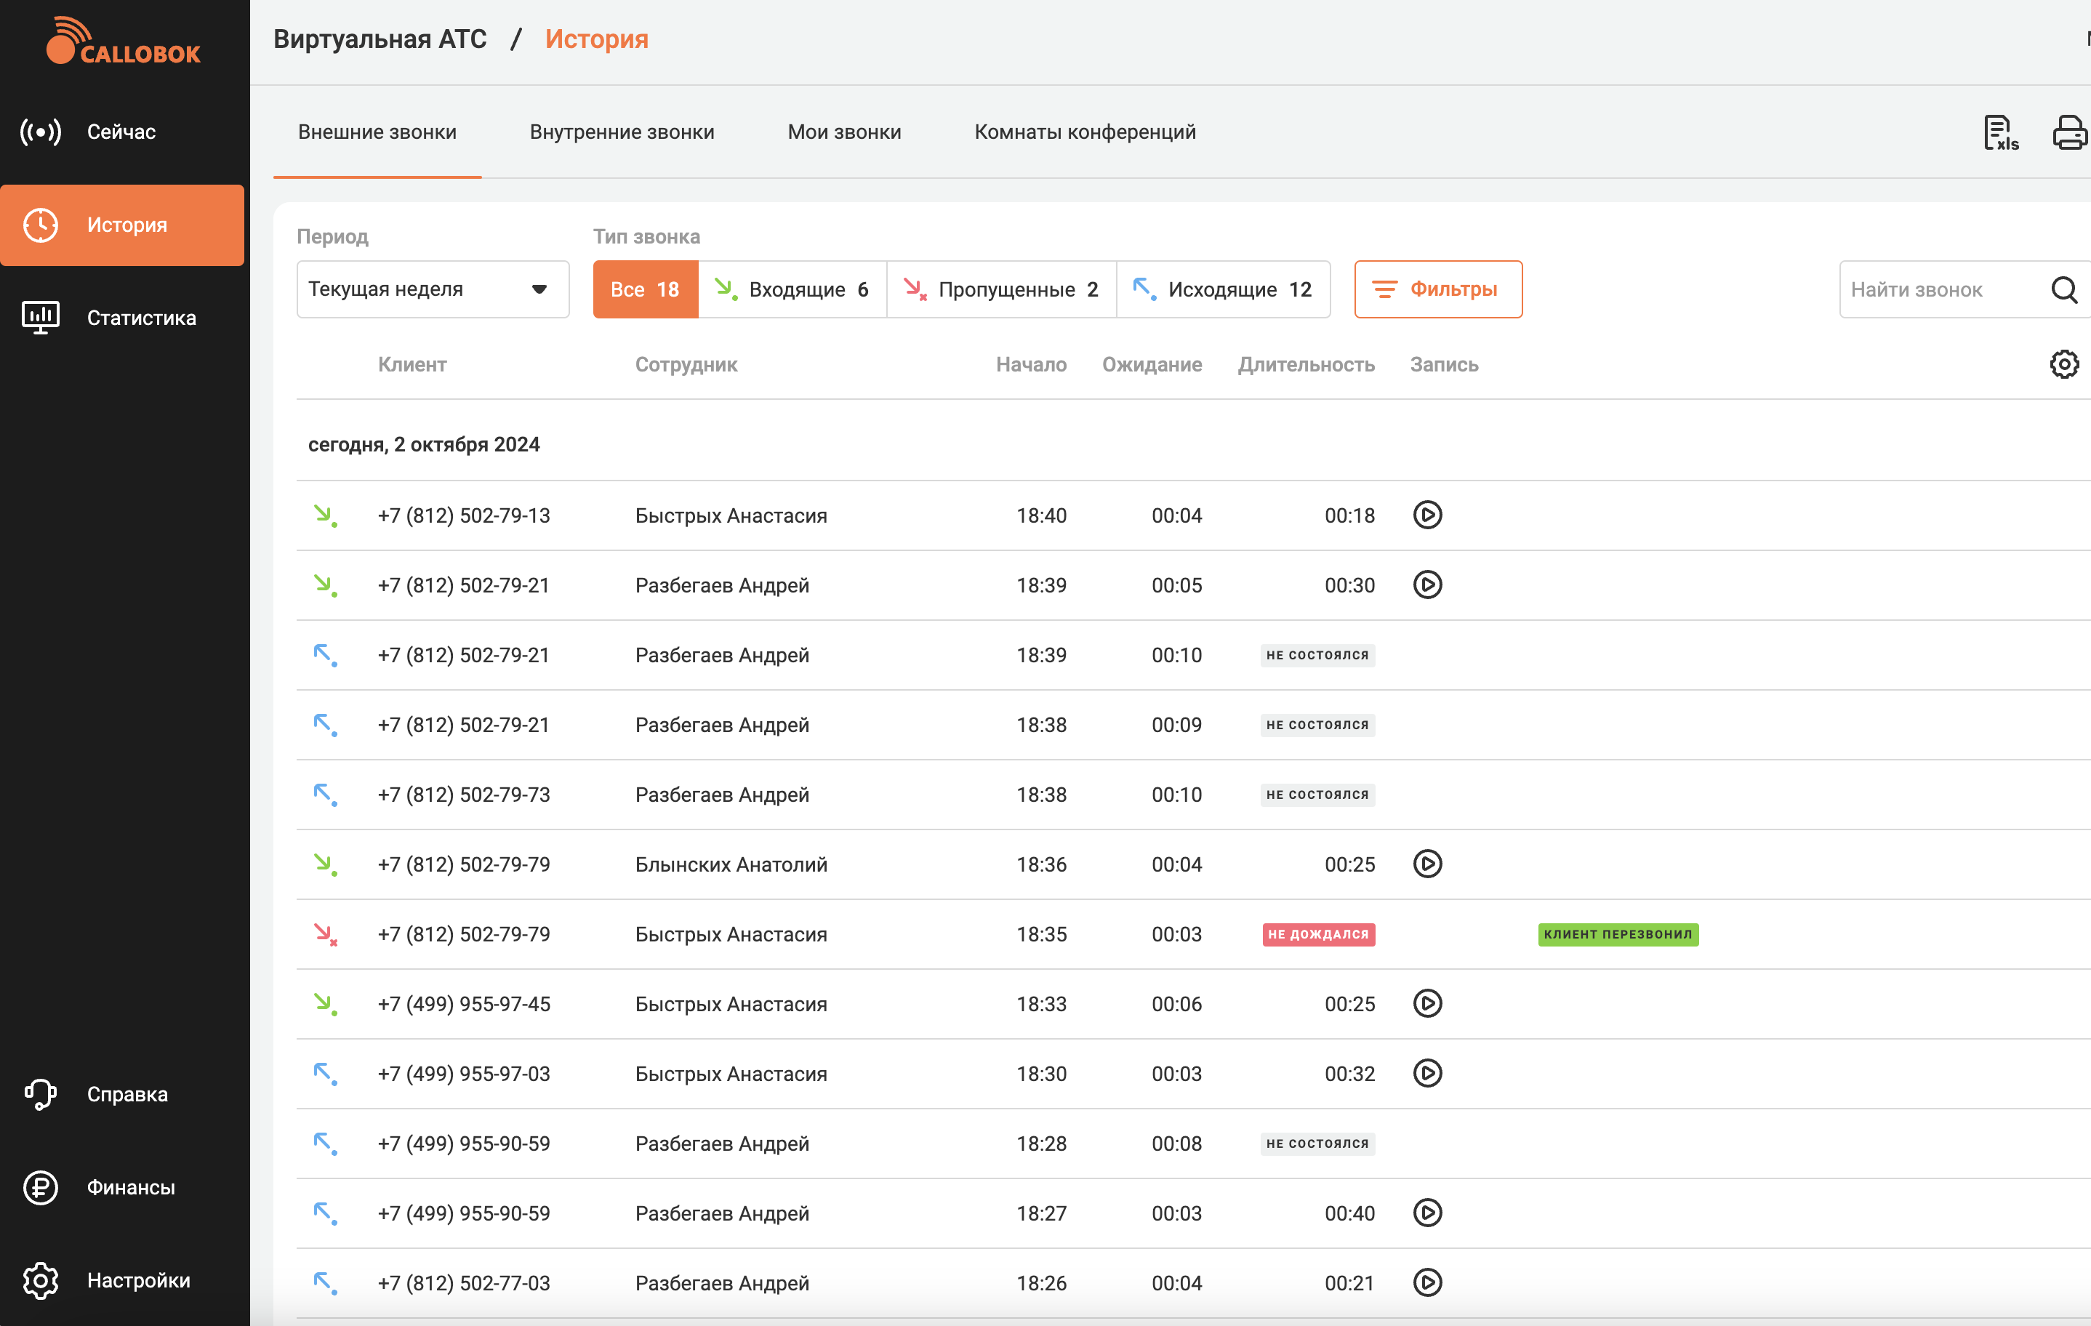Open table column settings gear
Viewport: 2091px width, 1326px height.
click(x=2063, y=363)
